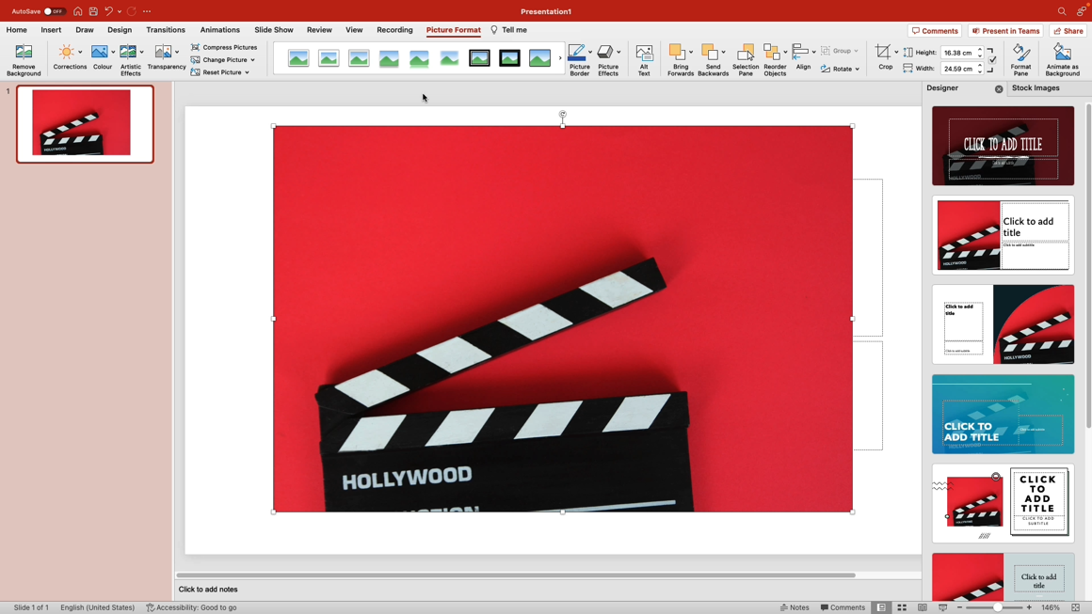1092x614 pixels.
Task: Switch to the Stock Images tab
Action: click(1036, 88)
